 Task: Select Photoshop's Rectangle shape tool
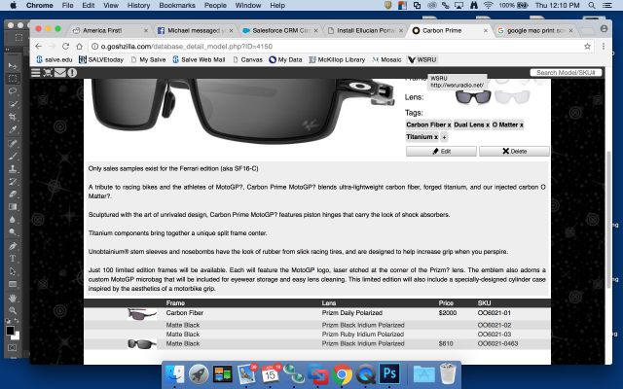pyautogui.click(x=13, y=284)
